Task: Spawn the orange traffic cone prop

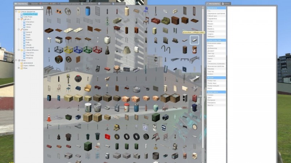Action: coord(49,117)
